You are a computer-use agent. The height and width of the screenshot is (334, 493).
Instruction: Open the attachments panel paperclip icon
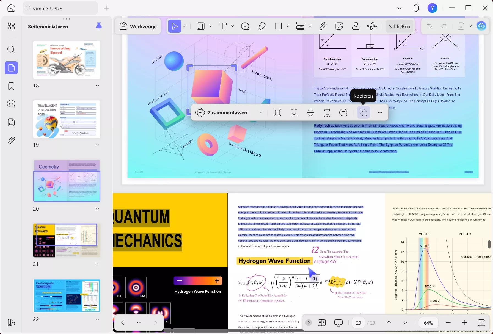coord(11,140)
